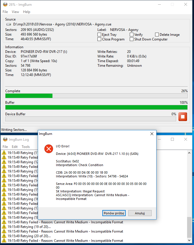Click the '1 of 1 (Write Speed: 10x)' copy value
Screen dimensions: 194x245
click(39, 61)
